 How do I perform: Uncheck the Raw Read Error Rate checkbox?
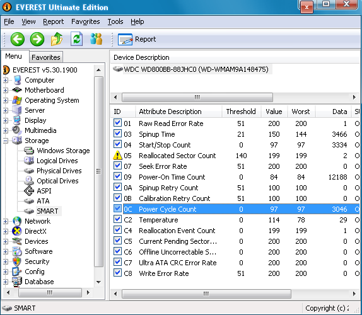[117, 123]
